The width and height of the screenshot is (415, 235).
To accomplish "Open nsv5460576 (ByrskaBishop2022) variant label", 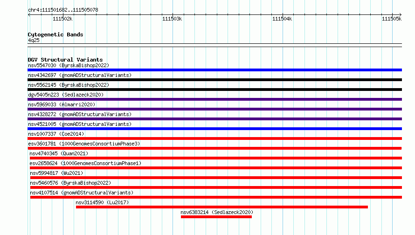I will click(70, 183).
